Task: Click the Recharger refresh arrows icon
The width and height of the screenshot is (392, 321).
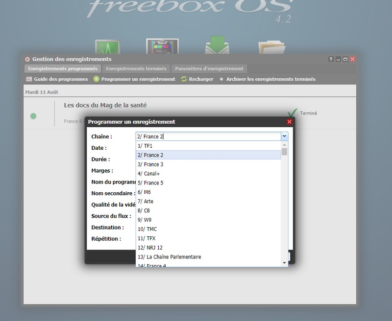Action: tap(184, 79)
